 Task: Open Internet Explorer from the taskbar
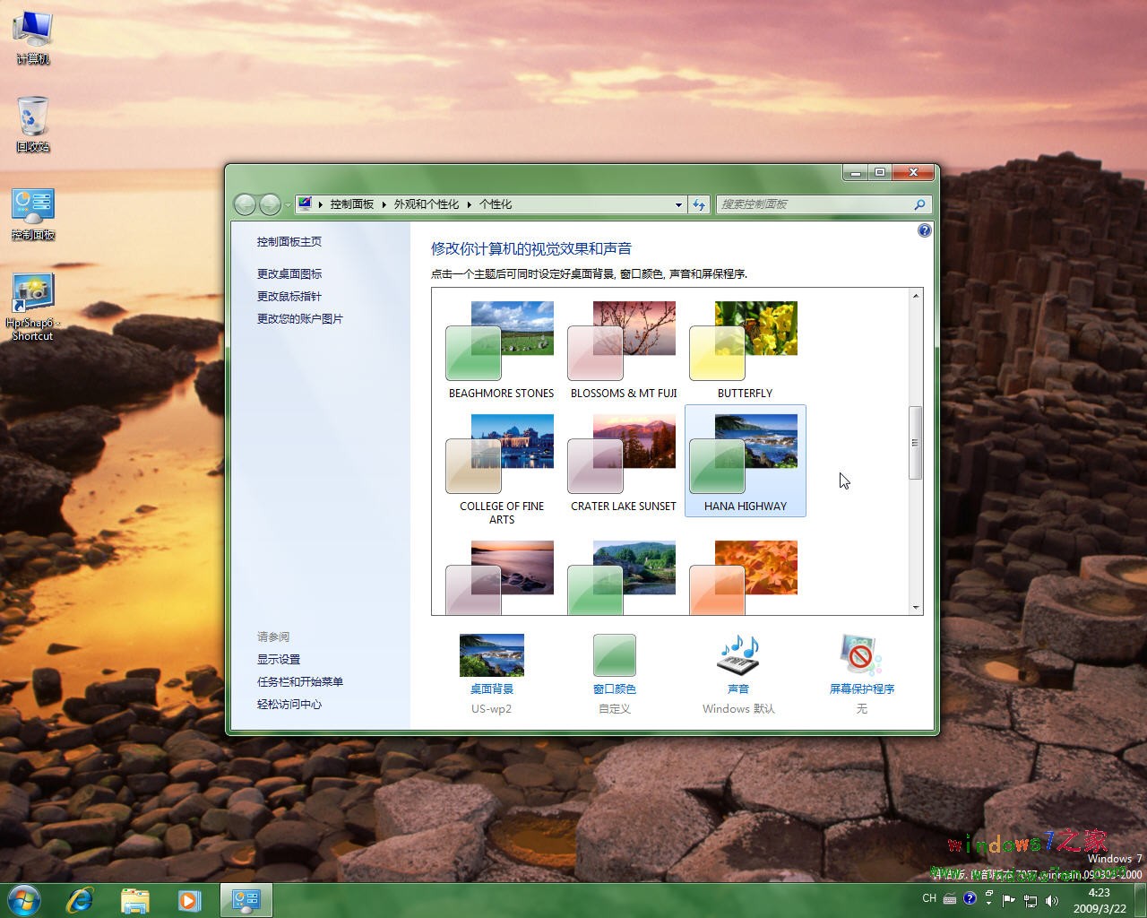[80, 899]
